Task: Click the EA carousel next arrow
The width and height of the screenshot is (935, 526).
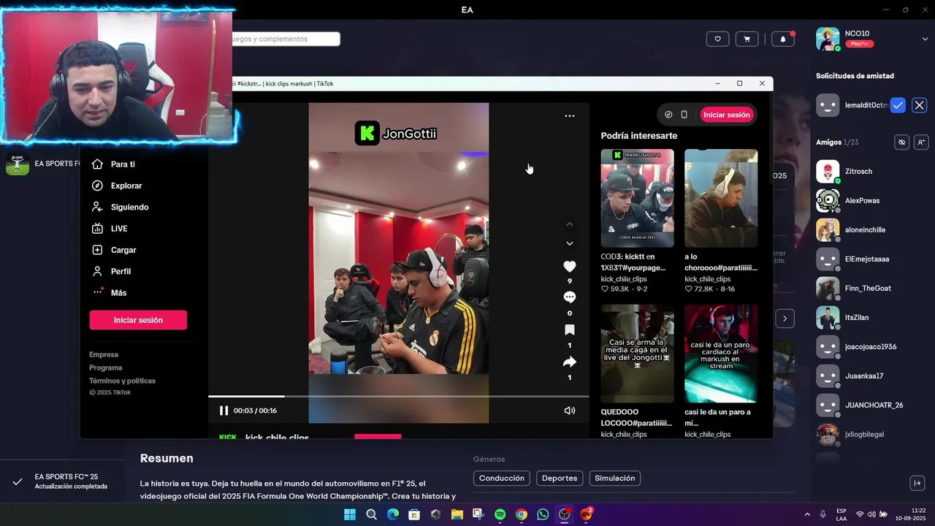Action: click(x=785, y=319)
